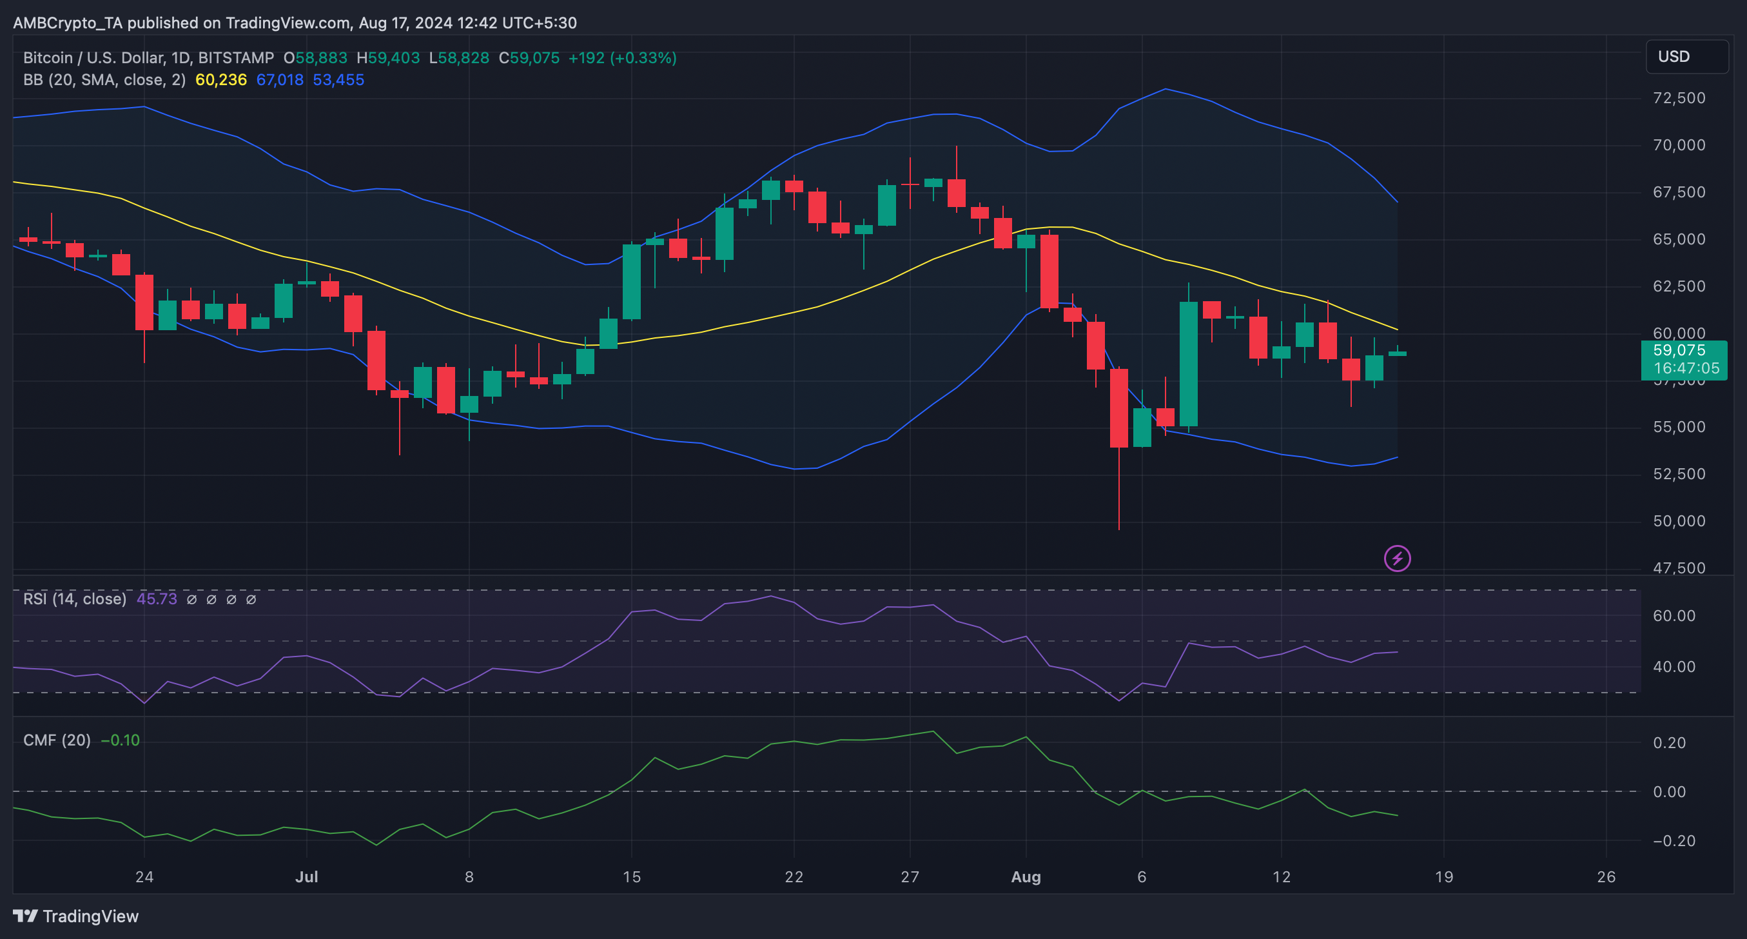Select the RSI (14, close) indicator legend
The height and width of the screenshot is (939, 1747).
(75, 598)
